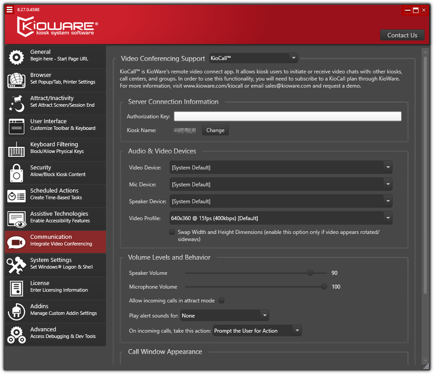Image resolution: width=434 pixels, height=374 pixels.
Task: Click the Keyboard Filtering keyboard icon
Action: click(x=16, y=149)
